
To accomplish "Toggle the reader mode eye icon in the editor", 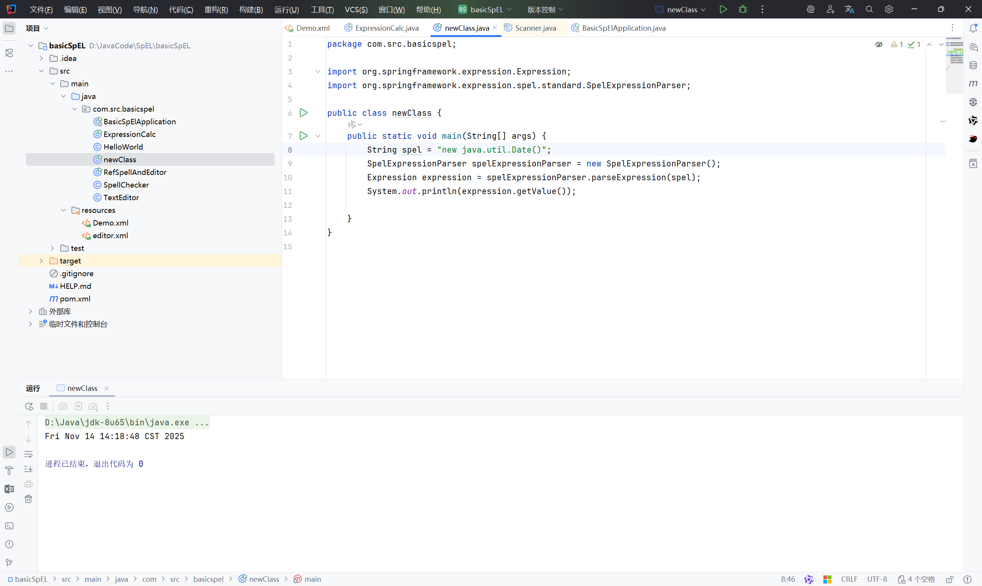I will (878, 44).
